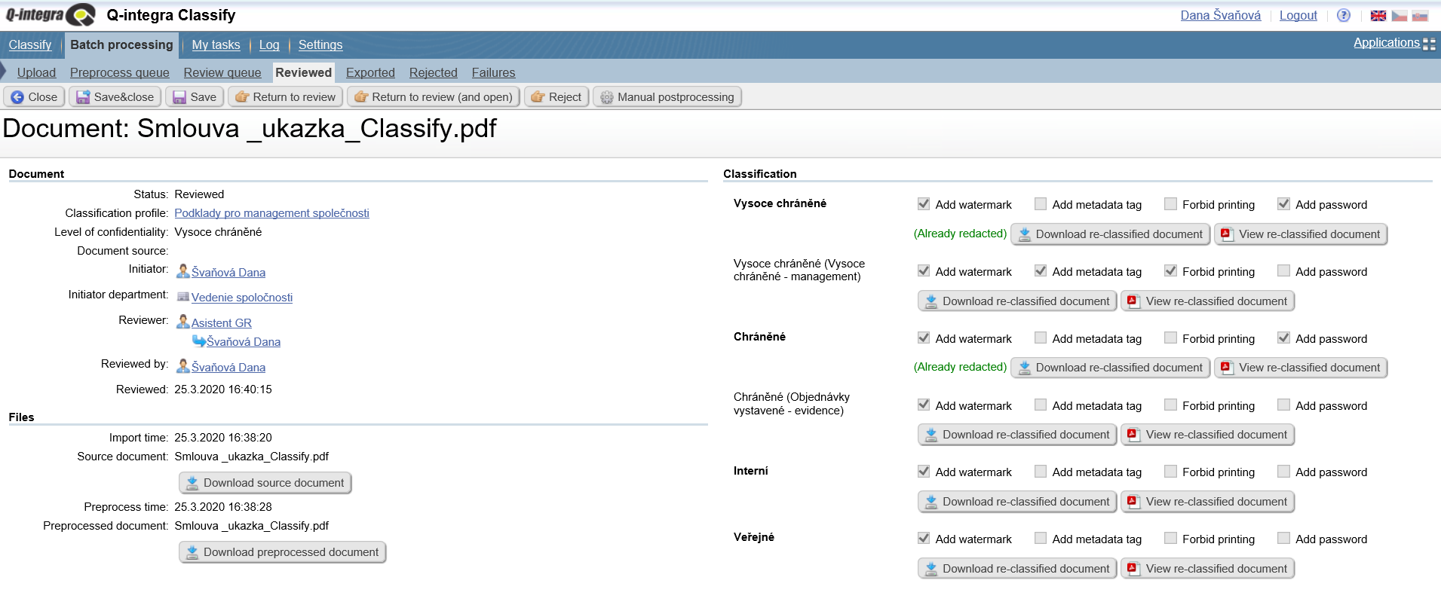Open Dana Švaňová user profile link
The width and height of the screenshot is (1441, 614).
click(1221, 15)
